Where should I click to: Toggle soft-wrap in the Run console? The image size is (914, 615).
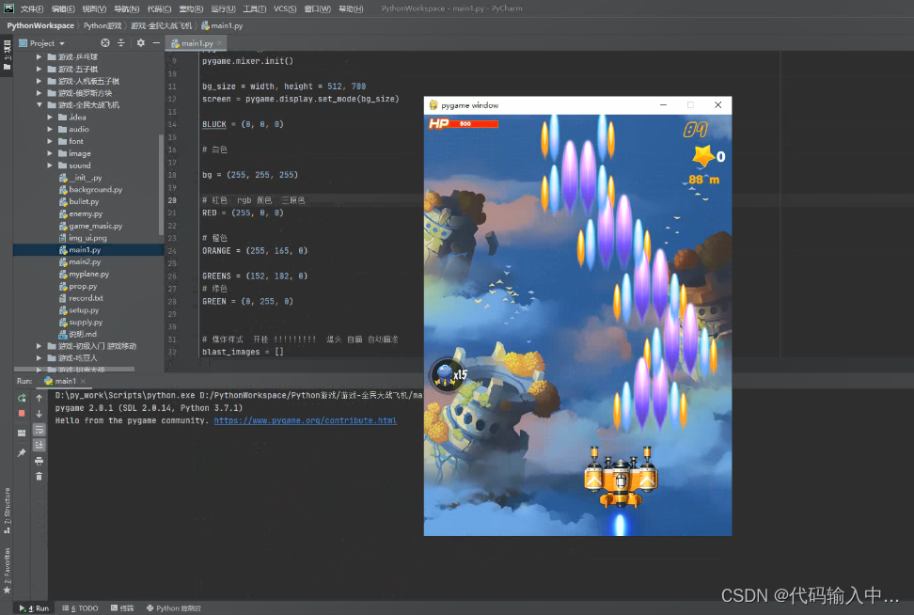39,430
